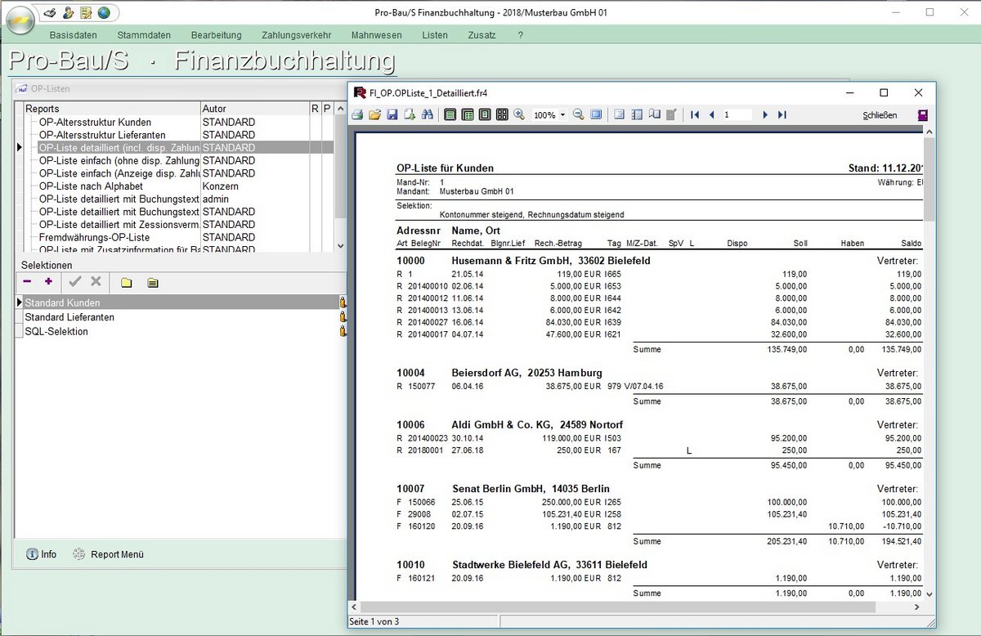981x636 pixels.
Task: Click the globe icon in quick access bar
Action: [104, 12]
